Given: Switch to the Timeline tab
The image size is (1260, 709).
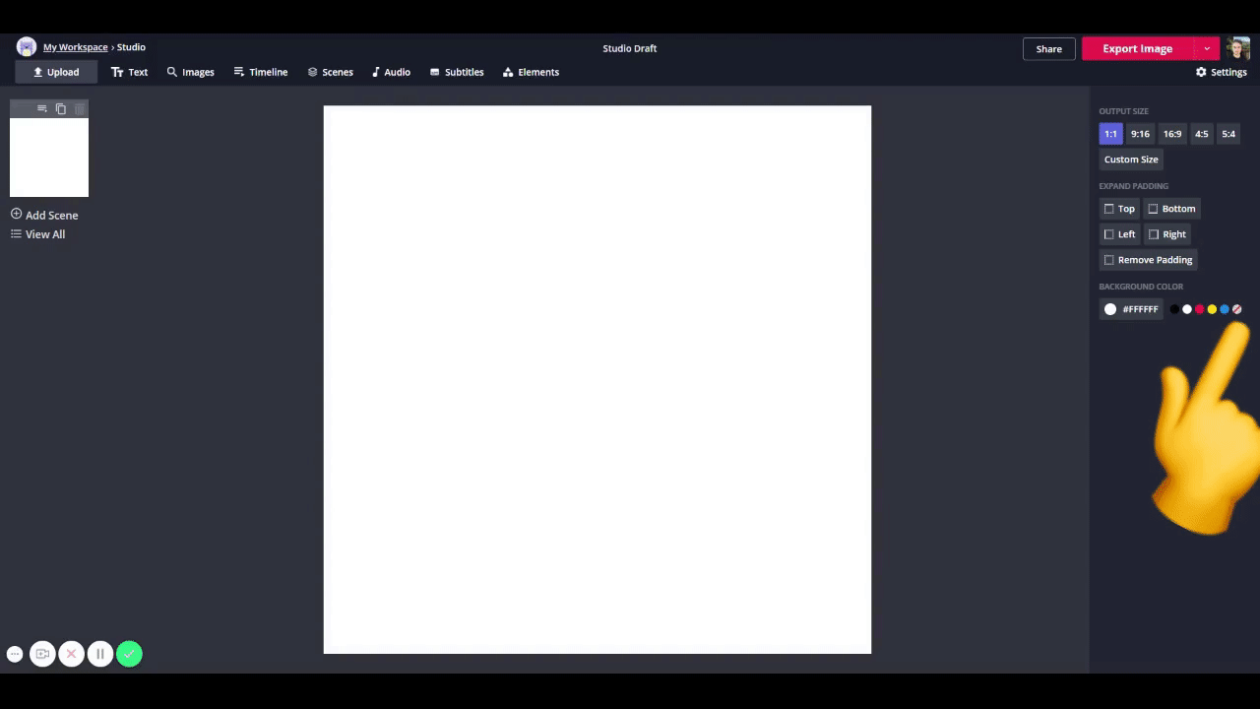Looking at the screenshot, I should tap(261, 72).
